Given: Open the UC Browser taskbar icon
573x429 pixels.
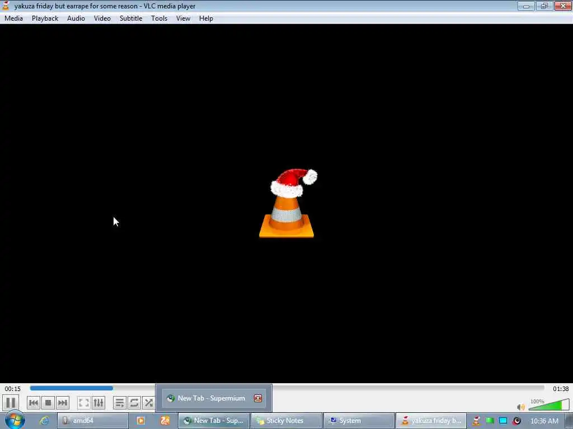Looking at the screenshot, I should [165, 421].
